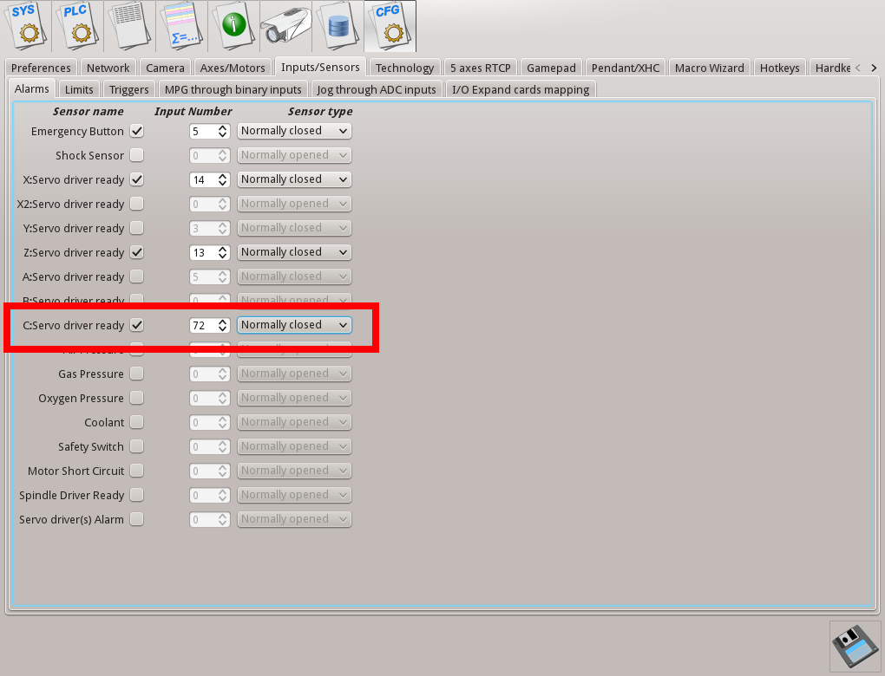Go to the Triggers sub-tab

point(129,89)
